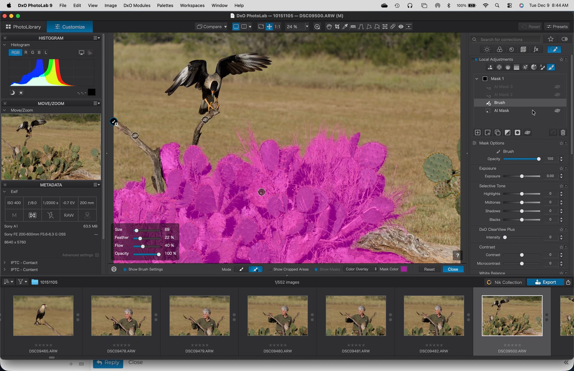Image resolution: width=574 pixels, height=371 pixels.
Task: Toggle visibility of AI Mask layer
Action: tap(557, 111)
